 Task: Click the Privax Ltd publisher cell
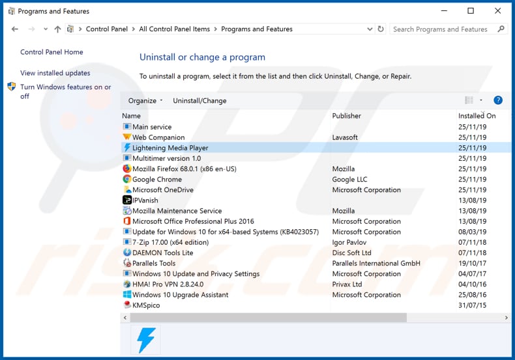pos(347,284)
